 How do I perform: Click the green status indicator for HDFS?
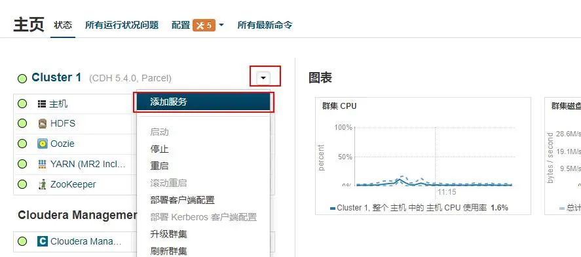(22, 123)
